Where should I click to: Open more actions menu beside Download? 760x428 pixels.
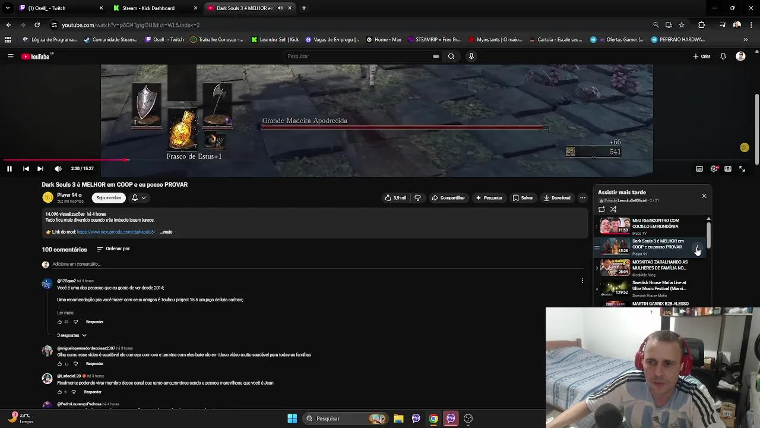click(582, 198)
